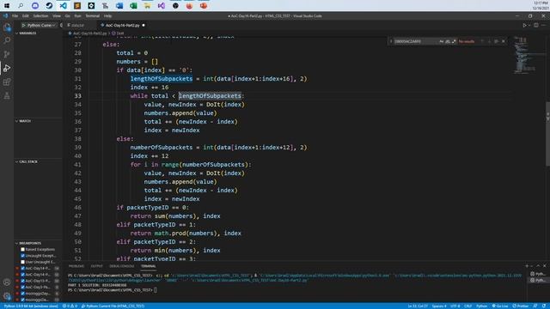Click the errors and warnings status indicator
The width and height of the screenshot is (550, 309).
tap(70, 306)
